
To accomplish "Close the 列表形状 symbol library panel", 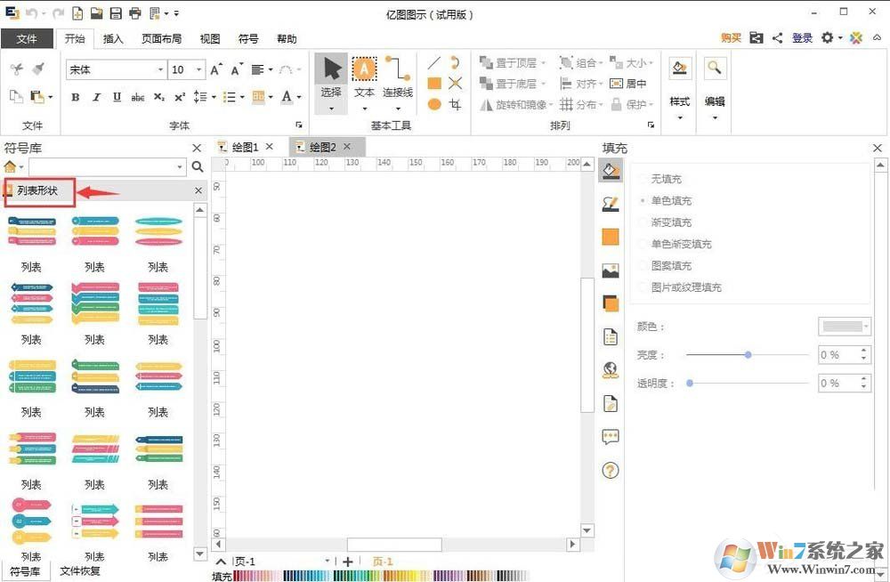I will [x=198, y=190].
